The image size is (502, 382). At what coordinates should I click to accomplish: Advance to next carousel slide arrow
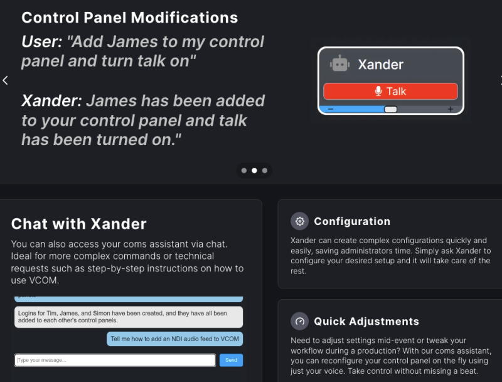(499, 80)
